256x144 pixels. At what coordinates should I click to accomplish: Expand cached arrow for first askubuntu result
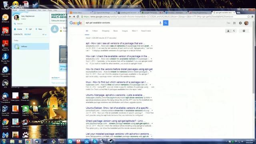[x=152, y=46]
